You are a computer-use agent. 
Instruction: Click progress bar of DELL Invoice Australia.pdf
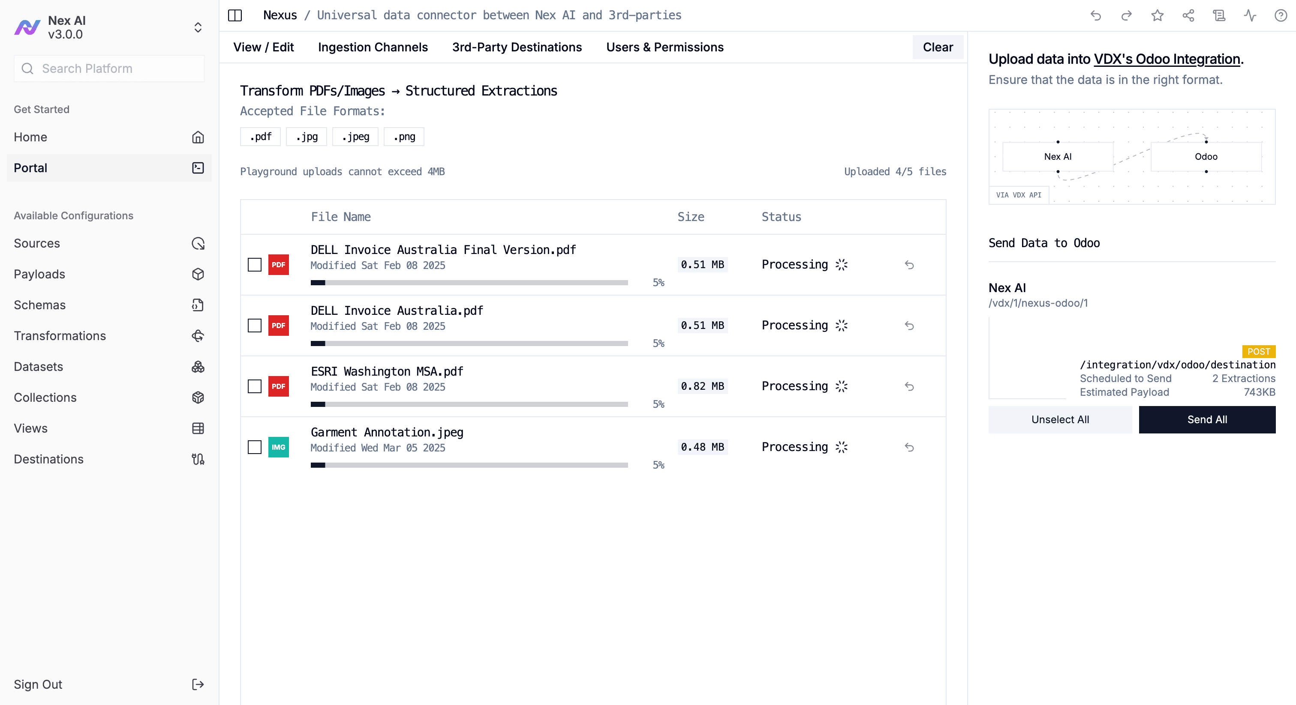tap(469, 344)
